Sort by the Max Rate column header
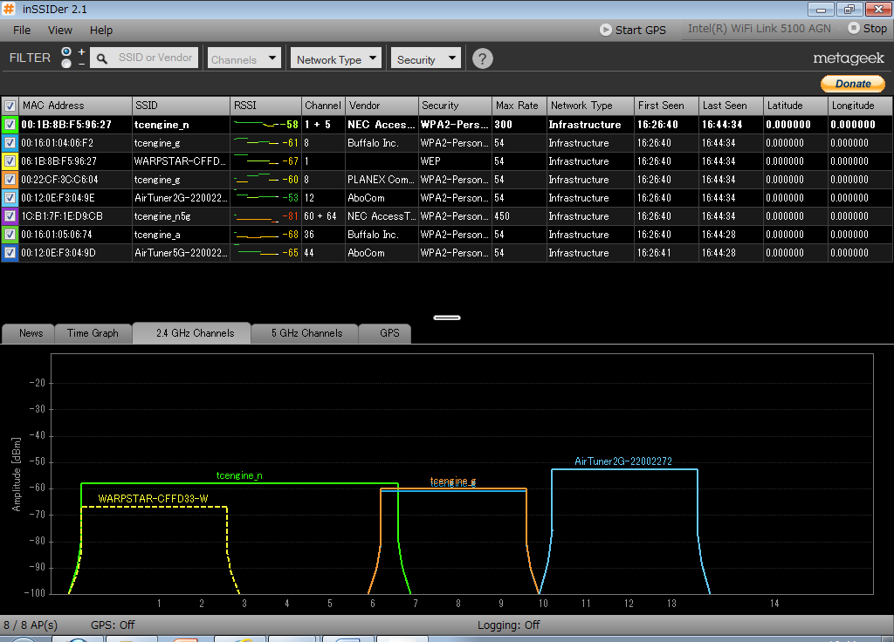The image size is (894, 642). [519, 106]
